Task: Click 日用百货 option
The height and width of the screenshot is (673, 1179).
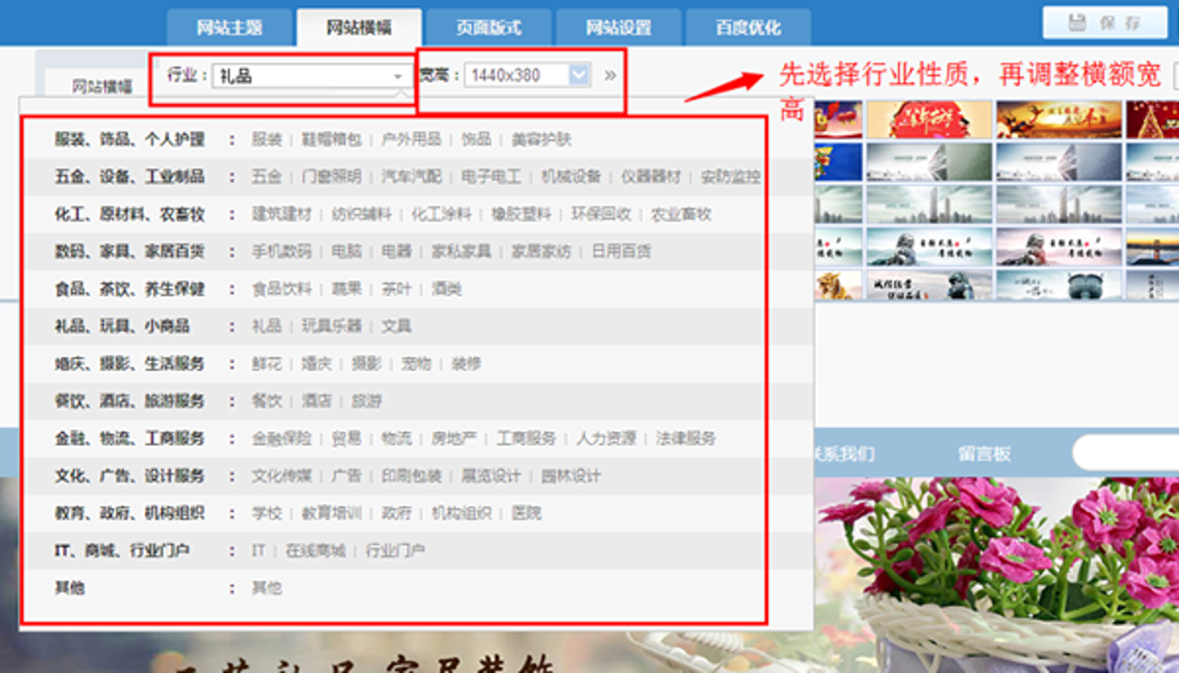Action: 621,252
